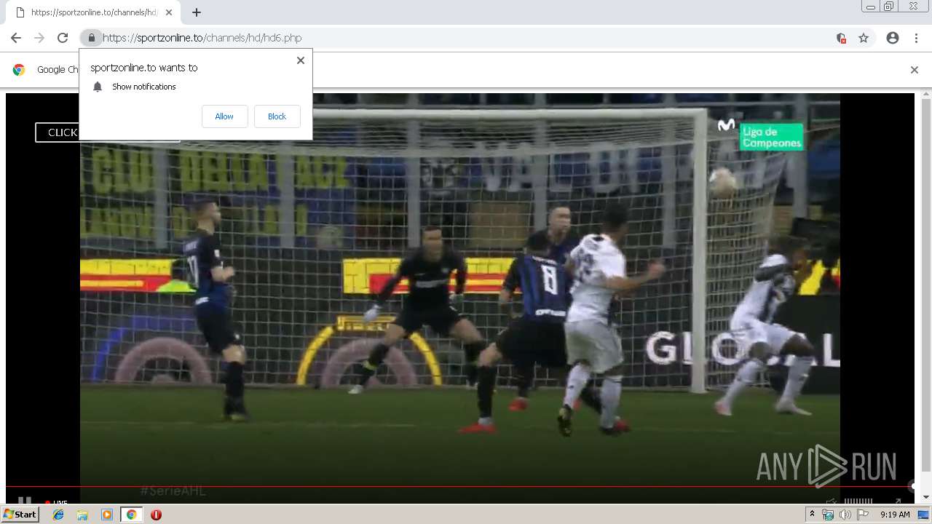Close the sportzonline tab
The height and width of the screenshot is (524, 932).
[x=169, y=12]
